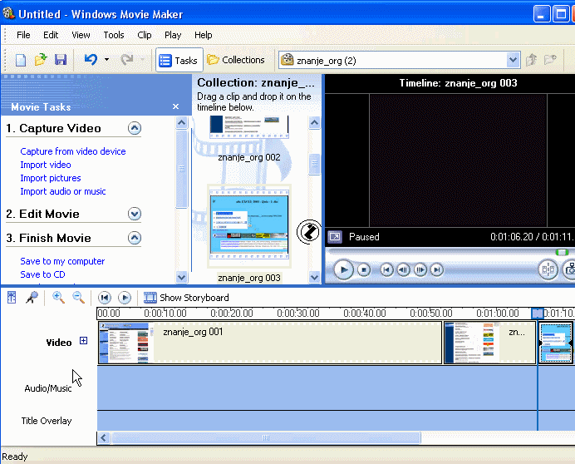575x464 pixels.
Task: Click the new collection folder icon
Action: (x=550, y=60)
